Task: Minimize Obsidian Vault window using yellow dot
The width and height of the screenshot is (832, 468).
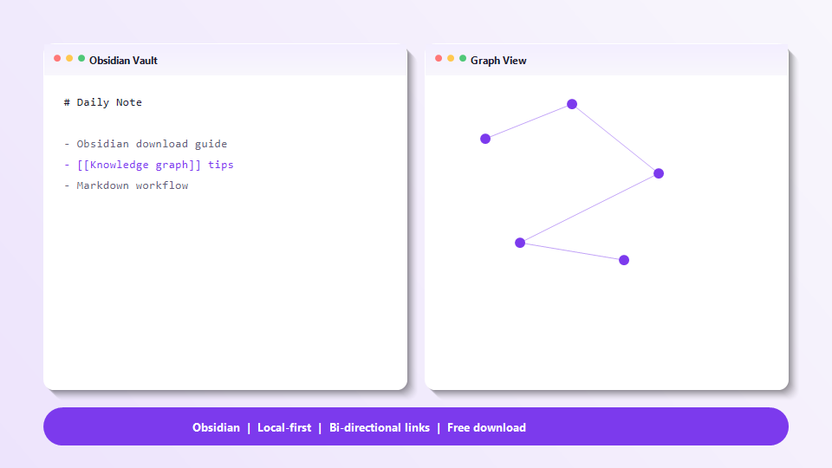Action: point(69,58)
